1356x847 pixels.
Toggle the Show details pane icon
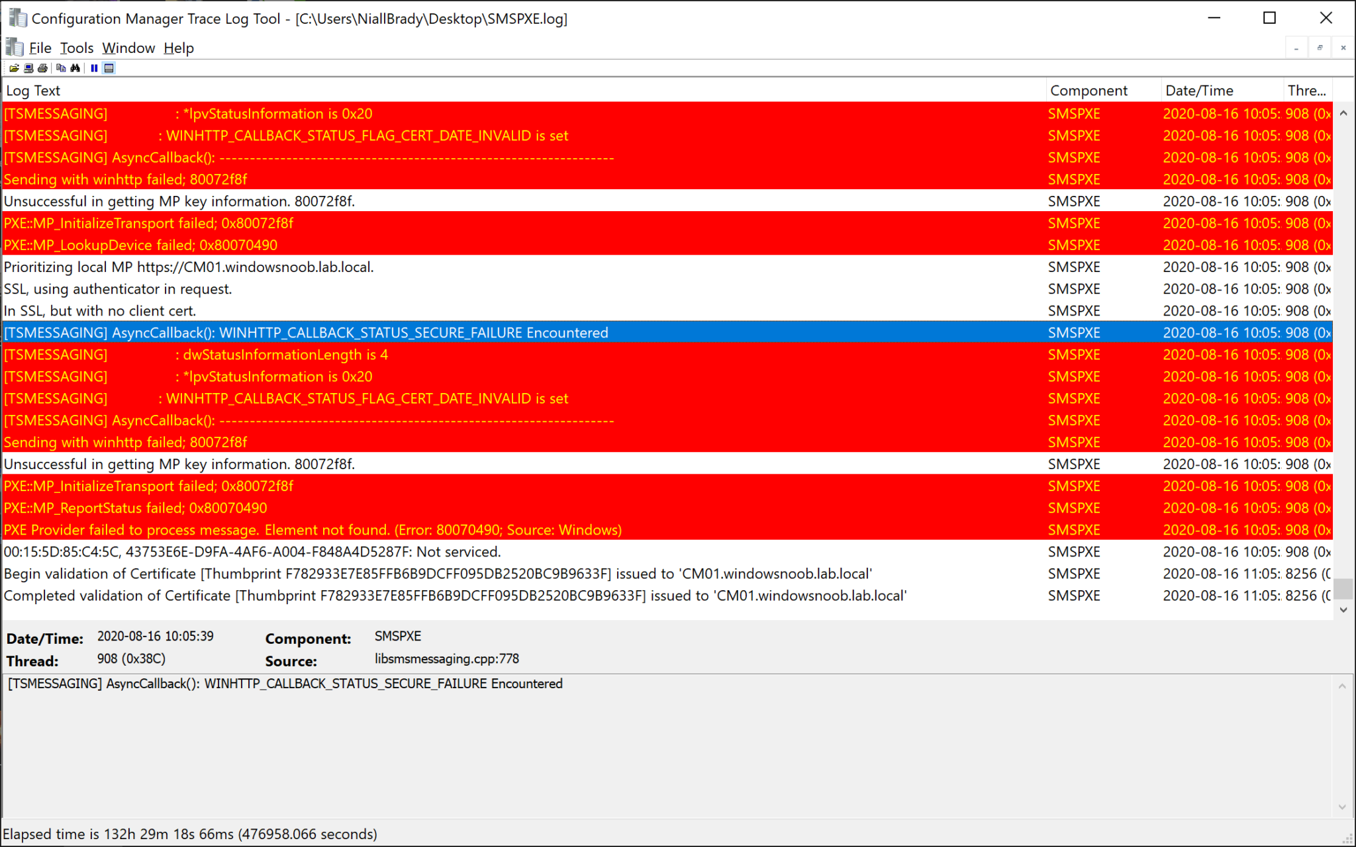click(109, 68)
